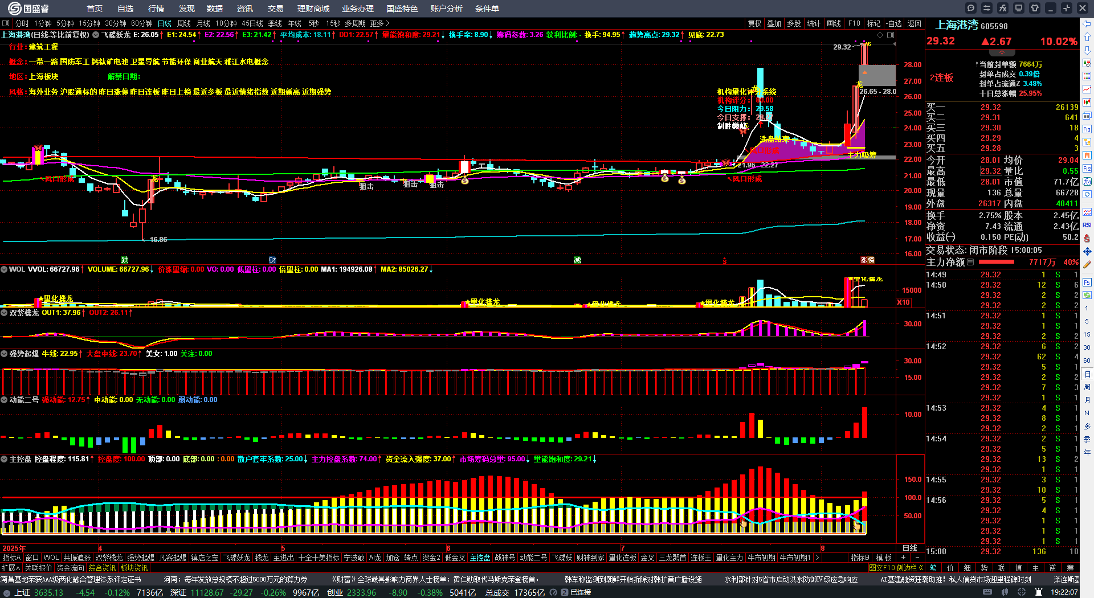Collapse the sidebar with 侧边栏《
The width and height of the screenshot is (1094, 598).
(x=910, y=568)
